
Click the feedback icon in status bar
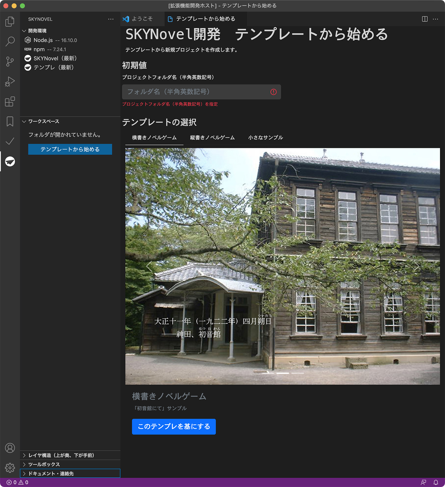(x=423, y=482)
